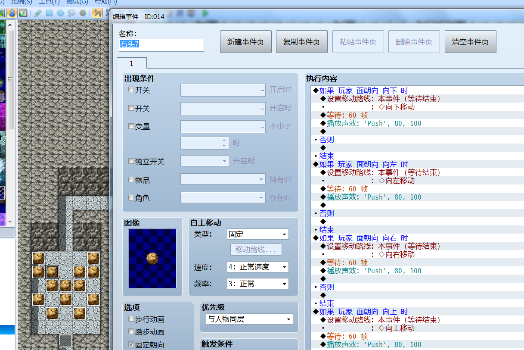This screenshot has width=524, height=350.
Task: Click 复制事件页 button
Action: point(302,42)
